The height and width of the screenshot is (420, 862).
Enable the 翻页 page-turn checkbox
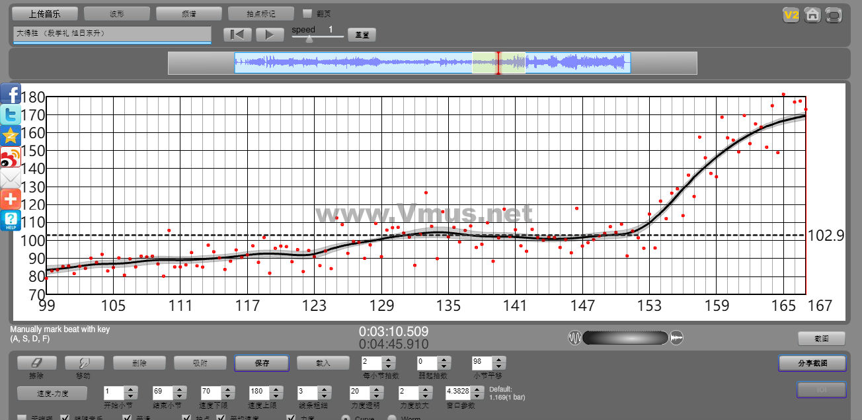(x=307, y=13)
